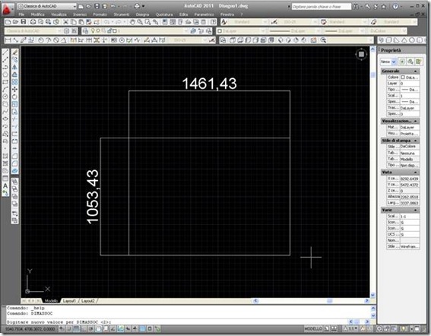Screen dimensions: 431x336
Task: Open the text style Standard dropdown
Action: coord(248,22)
